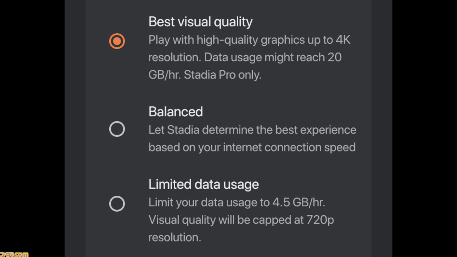Click the 'Balanced' option heading
This screenshot has height=257, width=457.
tap(176, 112)
